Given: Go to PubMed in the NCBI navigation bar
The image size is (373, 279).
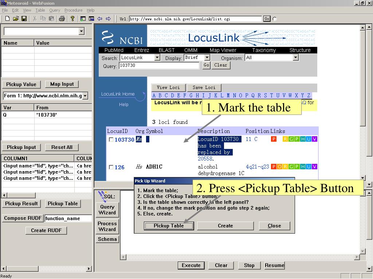Looking at the screenshot, I should click(114, 50).
